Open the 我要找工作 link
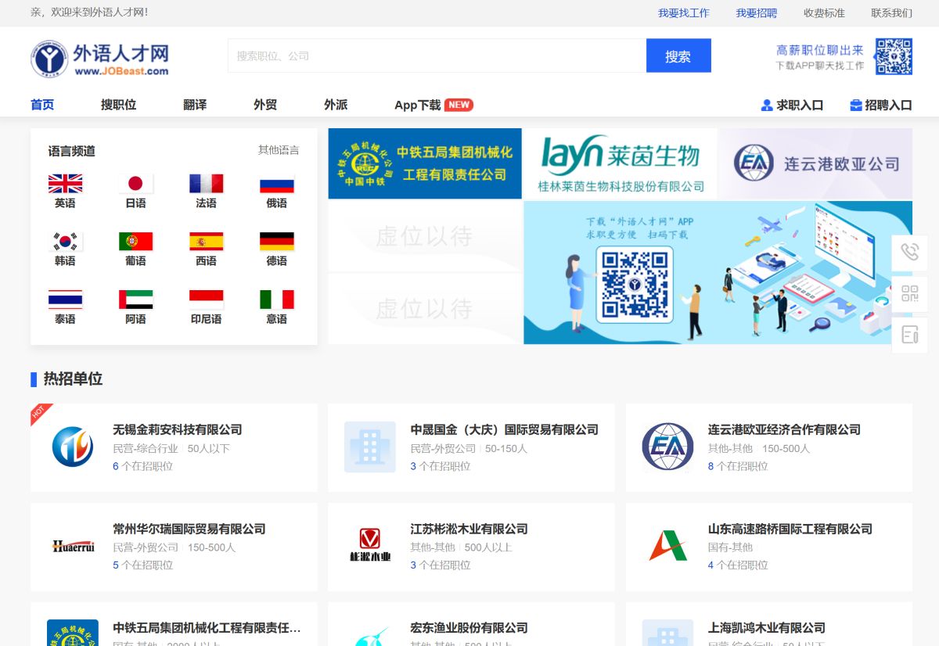The height and width of the screenshot is (646, 939). coord(684,13)
